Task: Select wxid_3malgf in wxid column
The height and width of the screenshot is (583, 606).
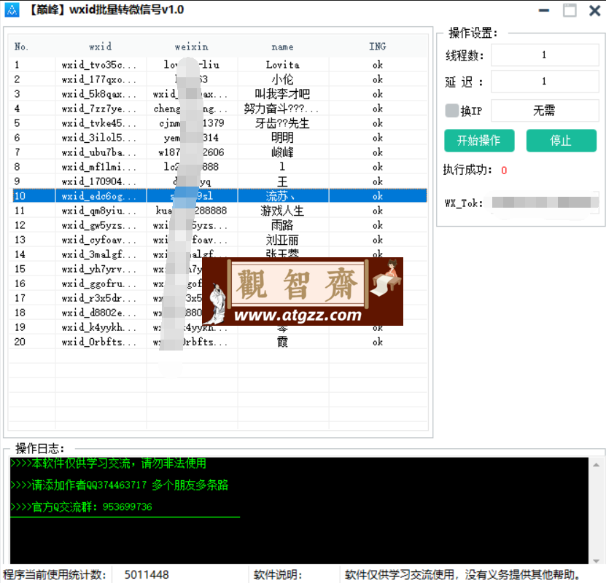Action: (x=99, y=254)
